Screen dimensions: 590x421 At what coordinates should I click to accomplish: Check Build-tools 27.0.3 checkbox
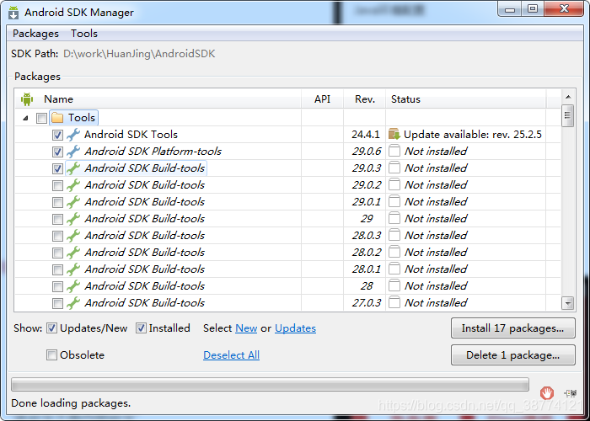click(57, 303)
